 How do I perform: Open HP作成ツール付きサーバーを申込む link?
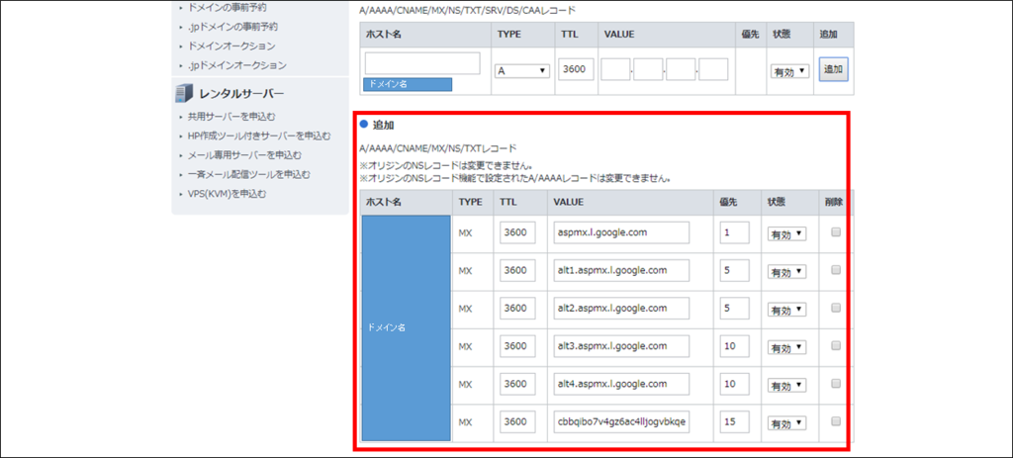tap(259, 136)
